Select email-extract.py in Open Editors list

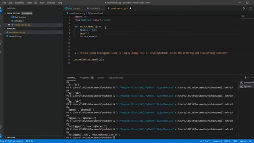coord(22,25)
